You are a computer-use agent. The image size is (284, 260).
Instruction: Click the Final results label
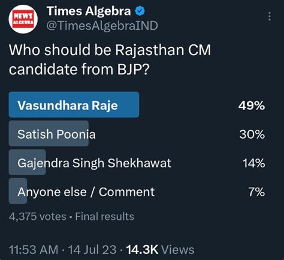[104, 216]
